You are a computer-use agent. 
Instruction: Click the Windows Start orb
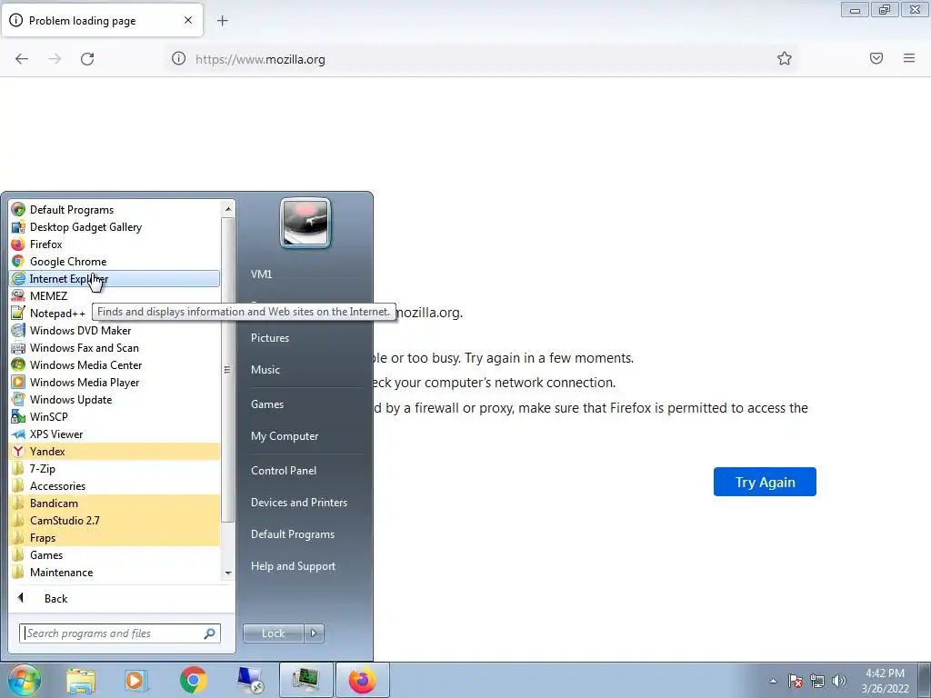(25, 680)
